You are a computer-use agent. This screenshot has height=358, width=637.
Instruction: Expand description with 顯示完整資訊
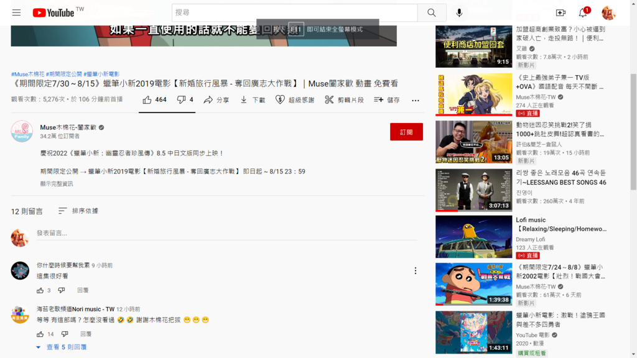tap(57, 184)
